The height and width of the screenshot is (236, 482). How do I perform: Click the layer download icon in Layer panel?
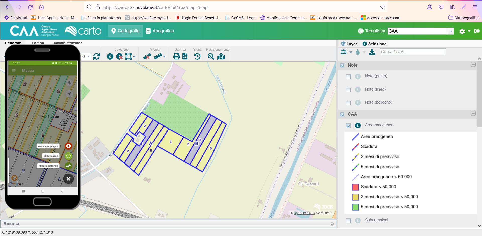372,52
